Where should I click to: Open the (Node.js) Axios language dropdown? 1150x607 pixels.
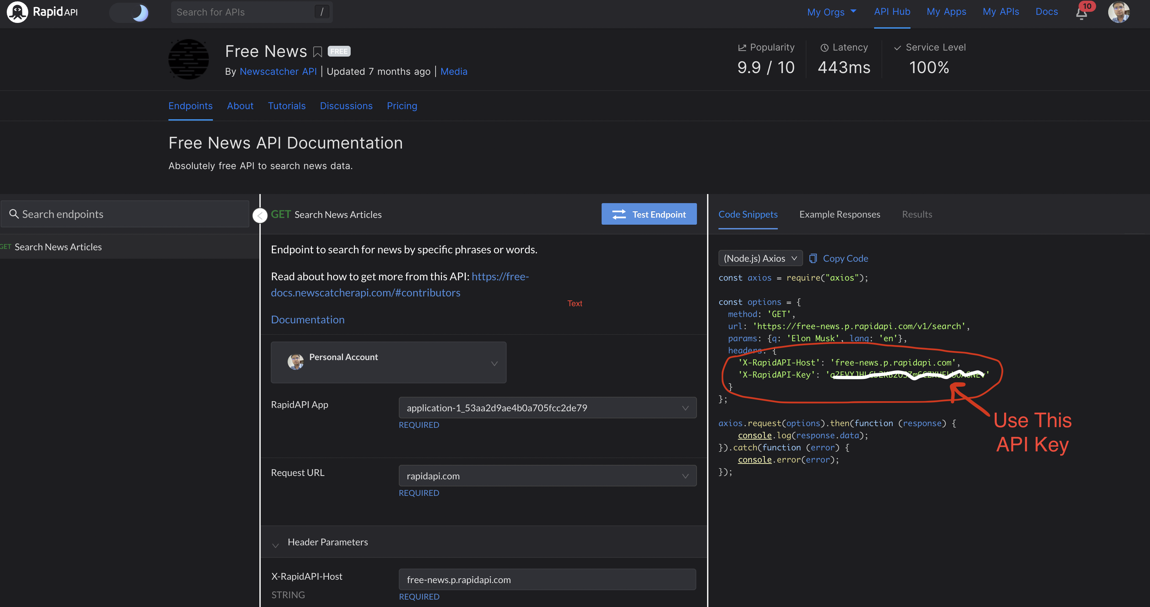760,258
